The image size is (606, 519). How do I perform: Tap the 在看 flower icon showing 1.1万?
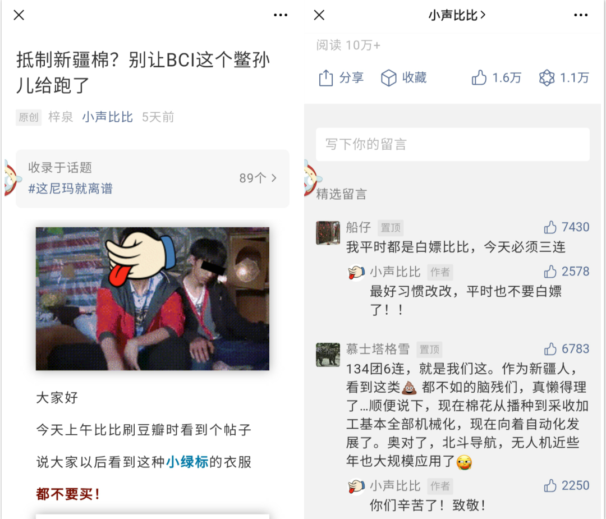click(547, 78)
